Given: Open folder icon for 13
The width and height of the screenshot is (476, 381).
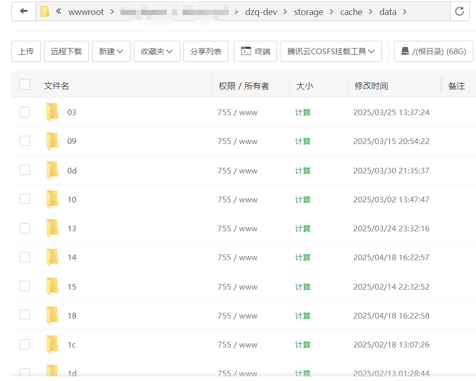Looking at the screenshot, I should tap(52, 228).
